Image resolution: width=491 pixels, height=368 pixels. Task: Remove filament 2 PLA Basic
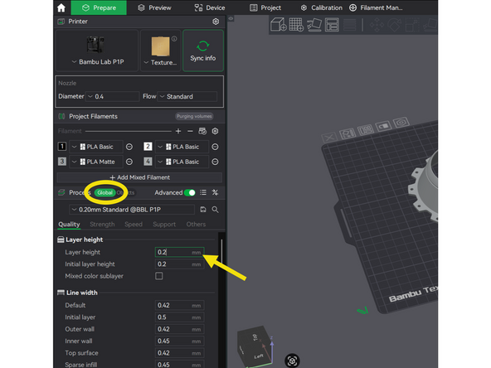pos(215,147)
